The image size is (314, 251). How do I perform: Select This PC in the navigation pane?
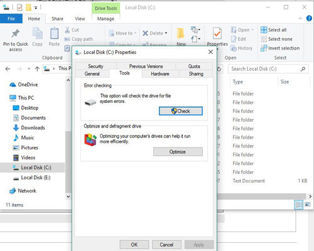[21, 98]
